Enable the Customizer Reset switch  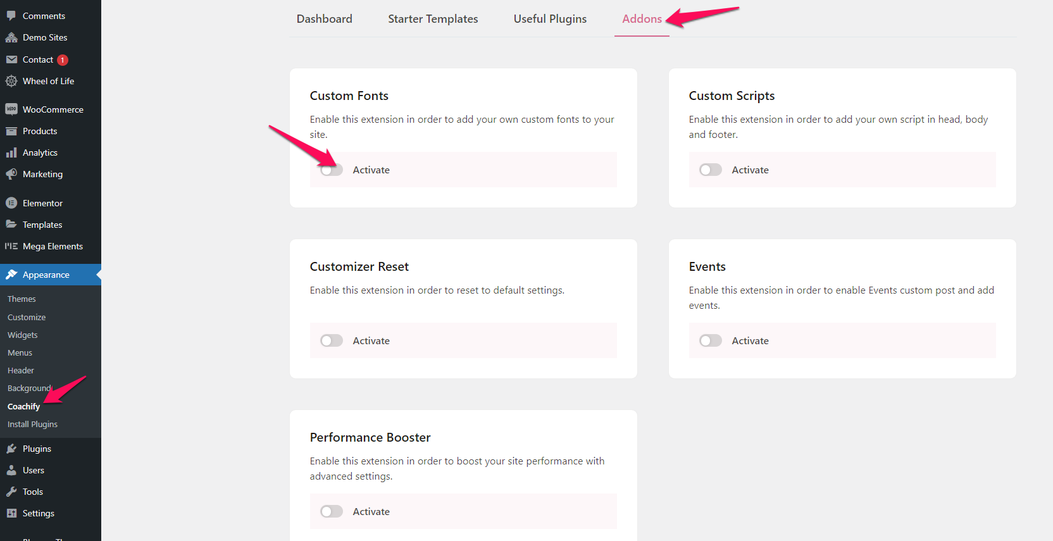click(x=331, y=340)
